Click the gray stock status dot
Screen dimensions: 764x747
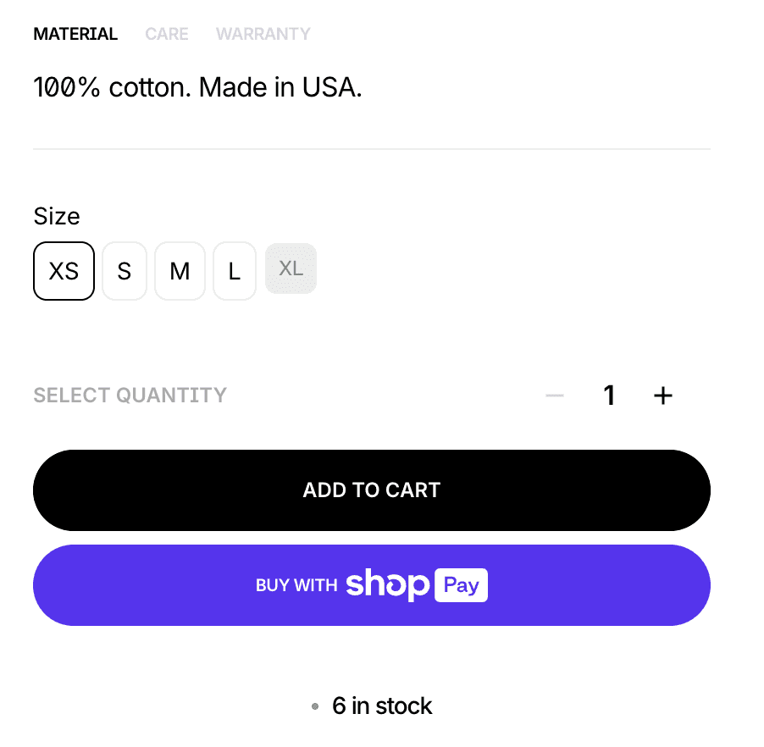click(315, 706)
